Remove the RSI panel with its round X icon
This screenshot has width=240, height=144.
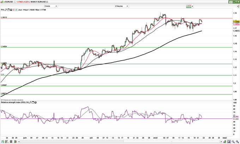point(35,102)
